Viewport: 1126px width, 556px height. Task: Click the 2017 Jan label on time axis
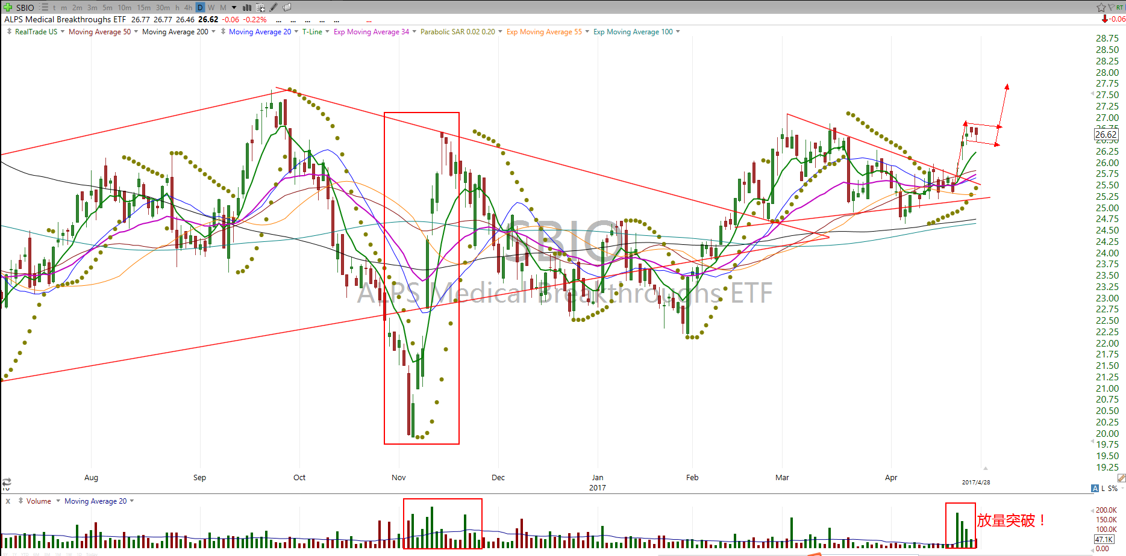click(598, 482)
